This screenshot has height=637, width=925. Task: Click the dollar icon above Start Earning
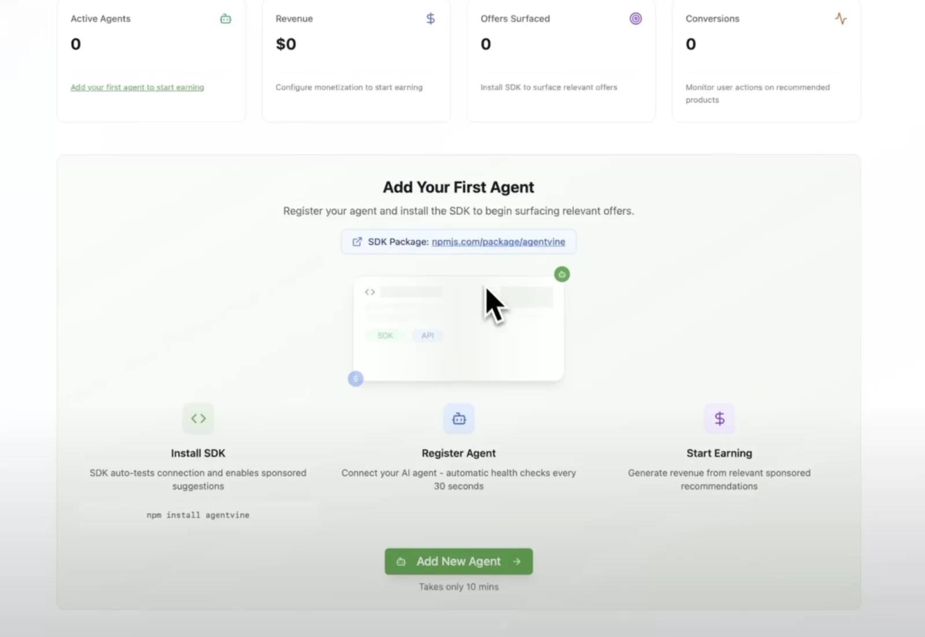click(719, 418)
